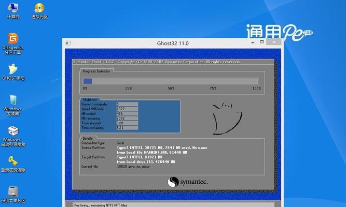Click the Source Partition label

coord(93,148)
